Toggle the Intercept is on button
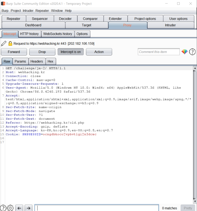 click(x=71, y=52)
